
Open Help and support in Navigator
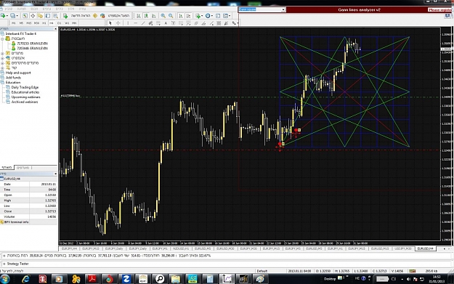pyautogui.click(x=18, y=73)
